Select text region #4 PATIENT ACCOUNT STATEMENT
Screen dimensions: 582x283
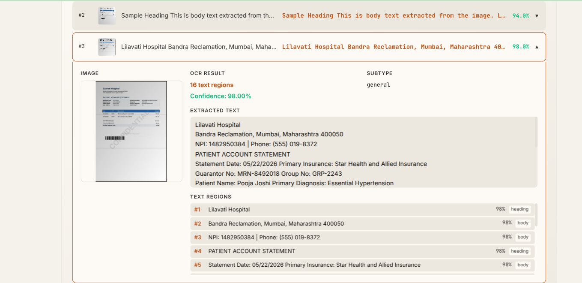362,251
